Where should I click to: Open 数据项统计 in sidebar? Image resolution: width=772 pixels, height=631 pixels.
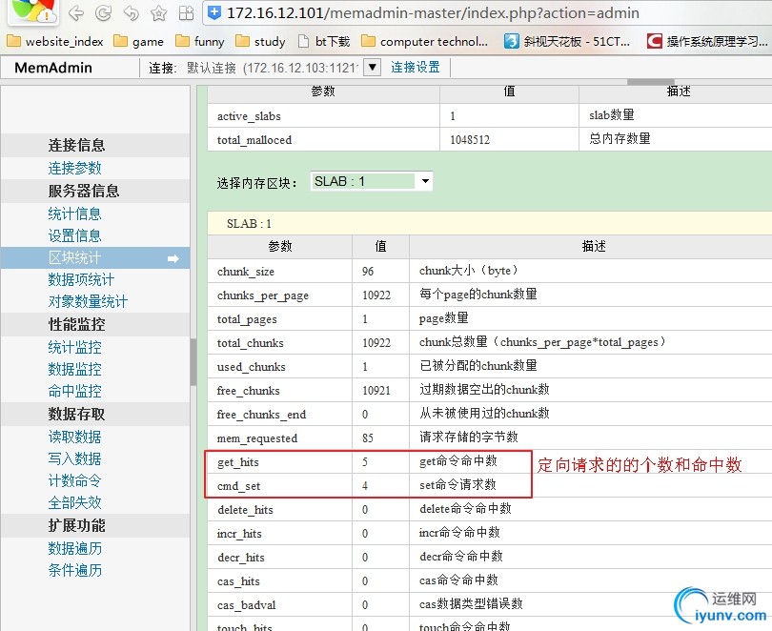81,280
